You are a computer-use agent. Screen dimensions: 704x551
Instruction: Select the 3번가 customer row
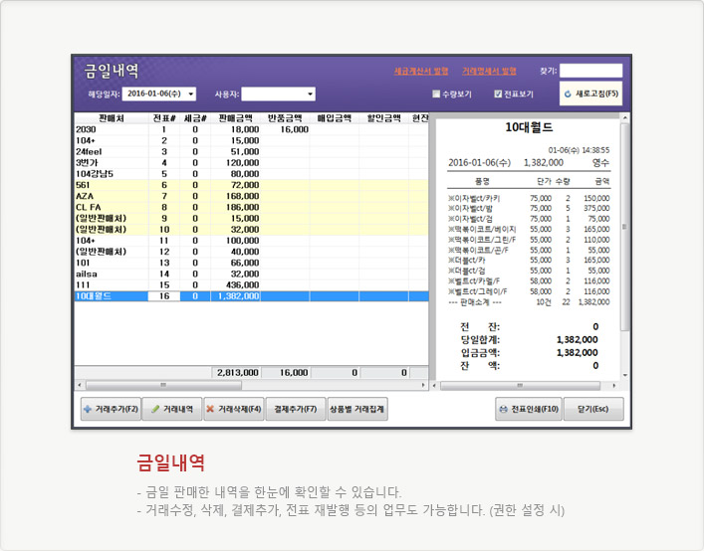(x=251, y=163)
